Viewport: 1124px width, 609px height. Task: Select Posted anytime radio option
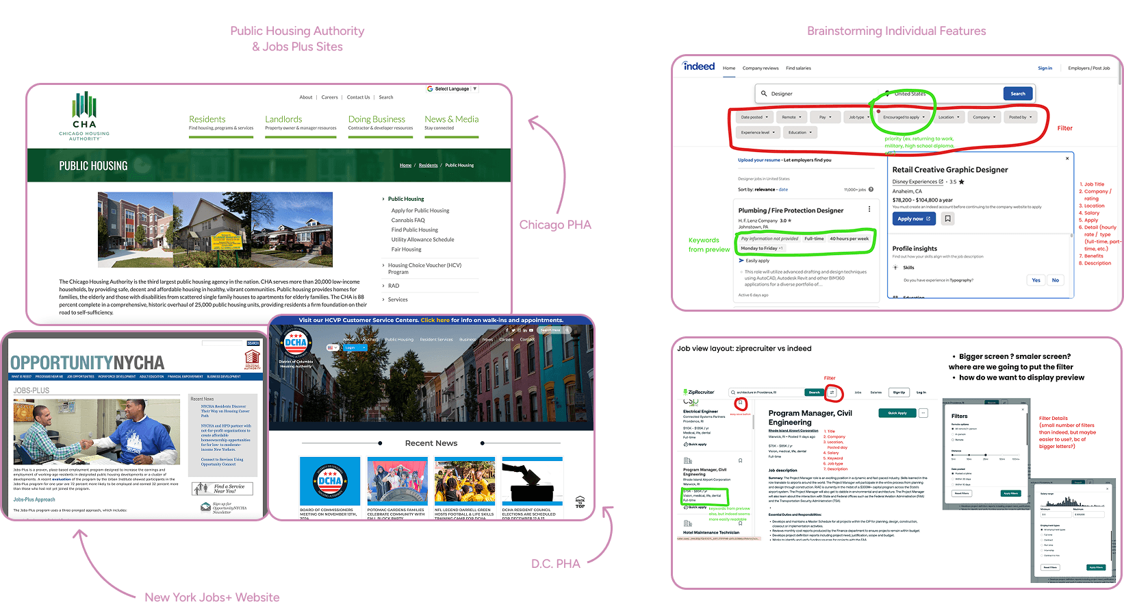tap(953, 473)
